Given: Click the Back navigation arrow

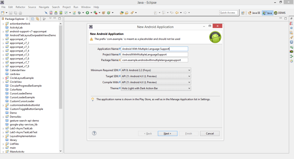Looking at the screenshot, I should 177,13.
